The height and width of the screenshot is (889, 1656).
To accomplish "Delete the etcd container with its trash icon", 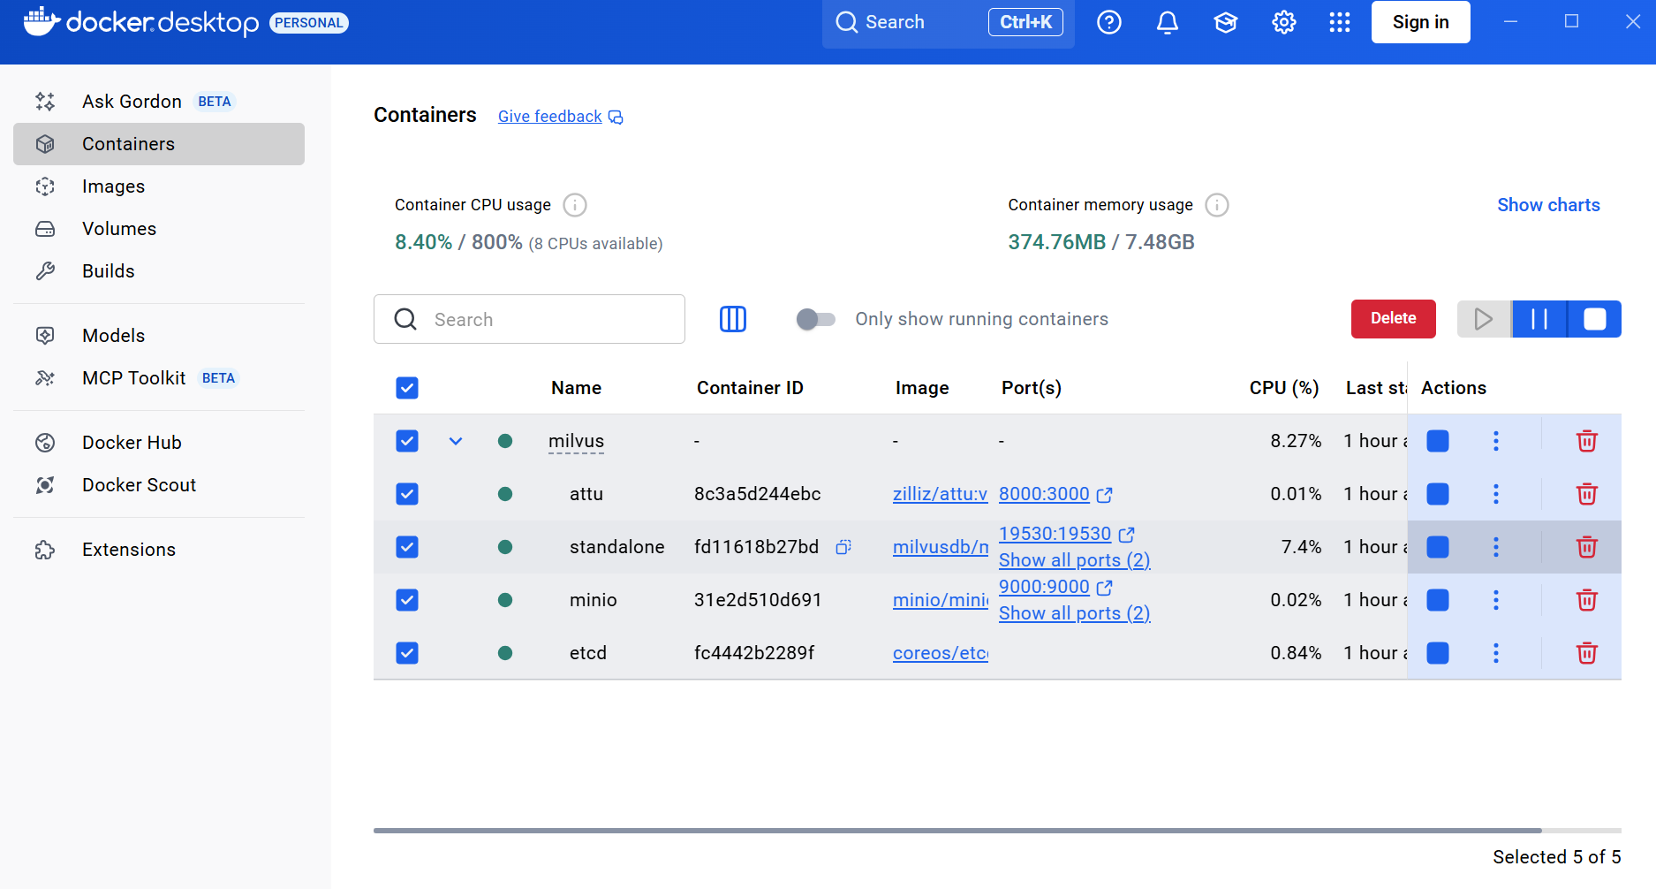I will 1587,653.
